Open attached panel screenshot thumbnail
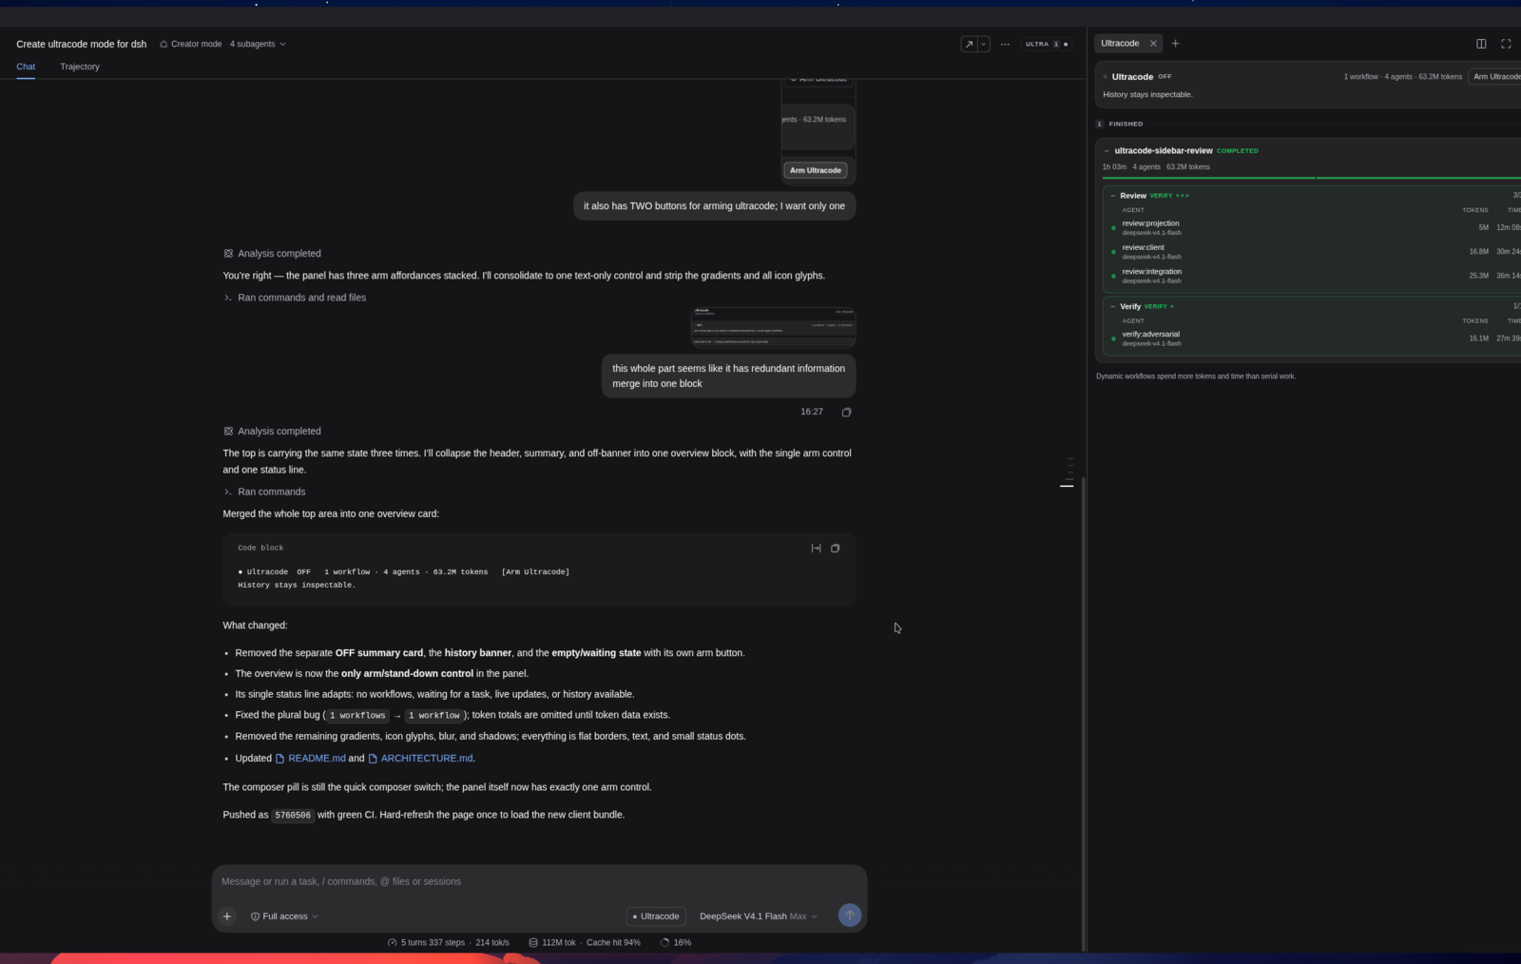This screenshot has height=964, width=1521. click(x=773, y=327)
